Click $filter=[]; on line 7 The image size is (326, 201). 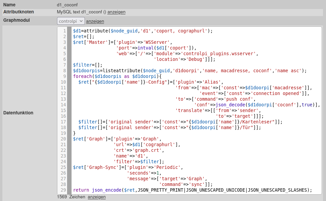88,65
